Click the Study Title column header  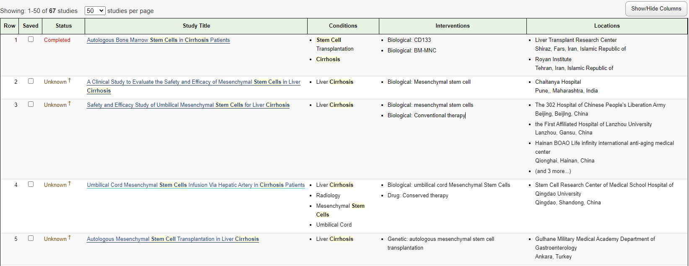[196, 26]
